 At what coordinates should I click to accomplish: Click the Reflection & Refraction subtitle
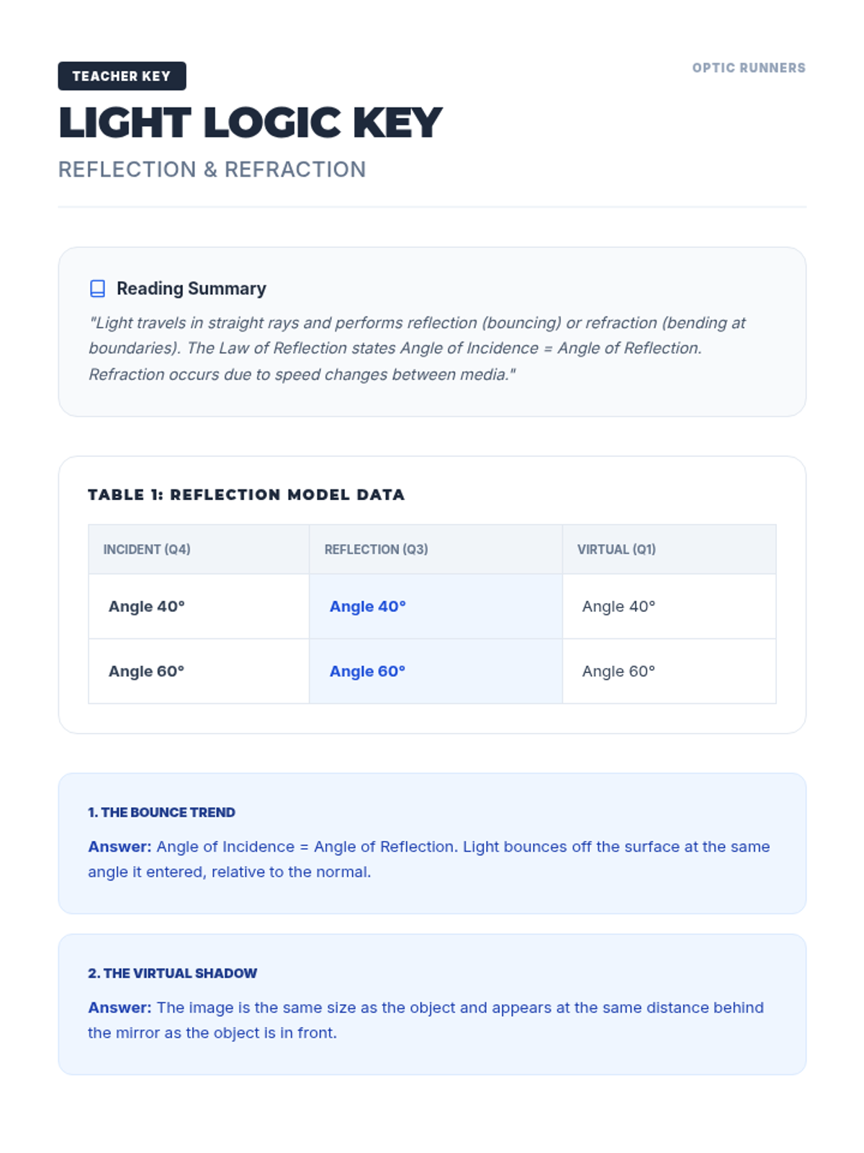212,169
